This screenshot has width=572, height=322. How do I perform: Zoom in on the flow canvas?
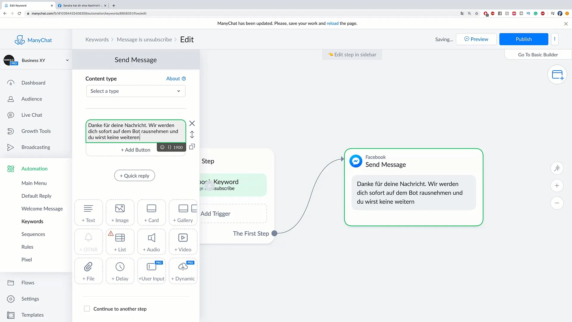(x=557, y=185)
